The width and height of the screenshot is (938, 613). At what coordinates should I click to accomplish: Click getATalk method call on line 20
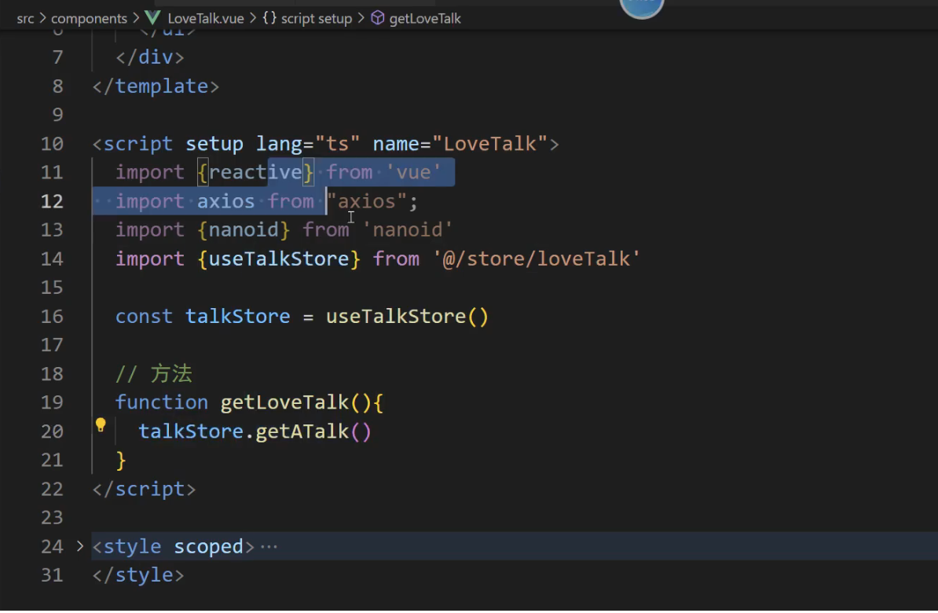302,431
